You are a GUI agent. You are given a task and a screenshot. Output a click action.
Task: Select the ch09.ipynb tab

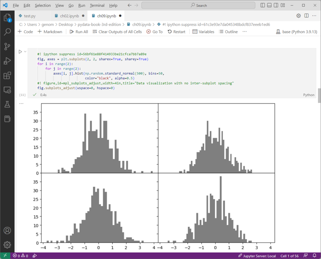[x=107, y=16]
